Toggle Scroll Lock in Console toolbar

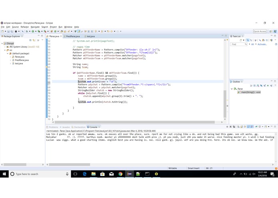pyautogui.click(x=242, y=127)
